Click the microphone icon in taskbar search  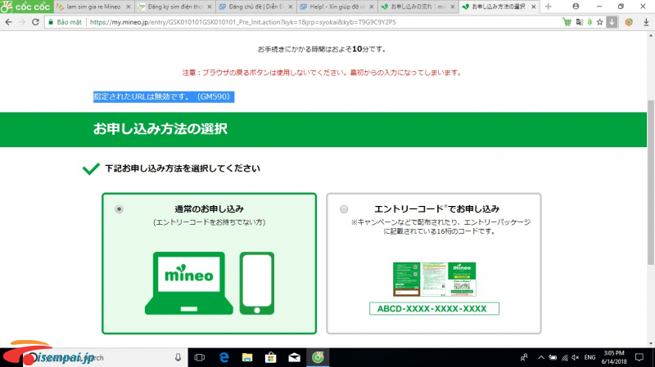[178, 357]
